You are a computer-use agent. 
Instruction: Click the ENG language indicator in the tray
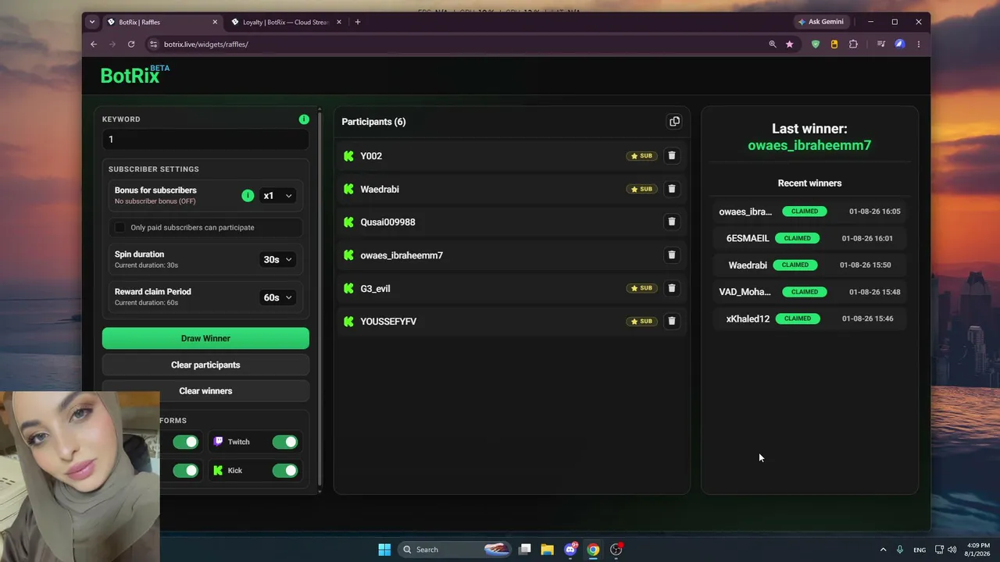[x=920, y=550]
